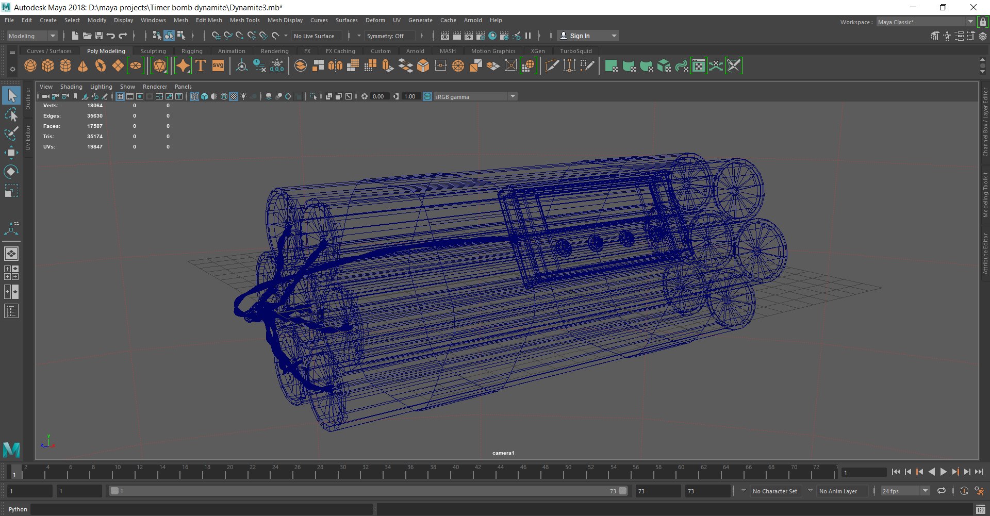990x516 pixels.
Task: Open the Script Editor icon
Action: click(980, 510)
